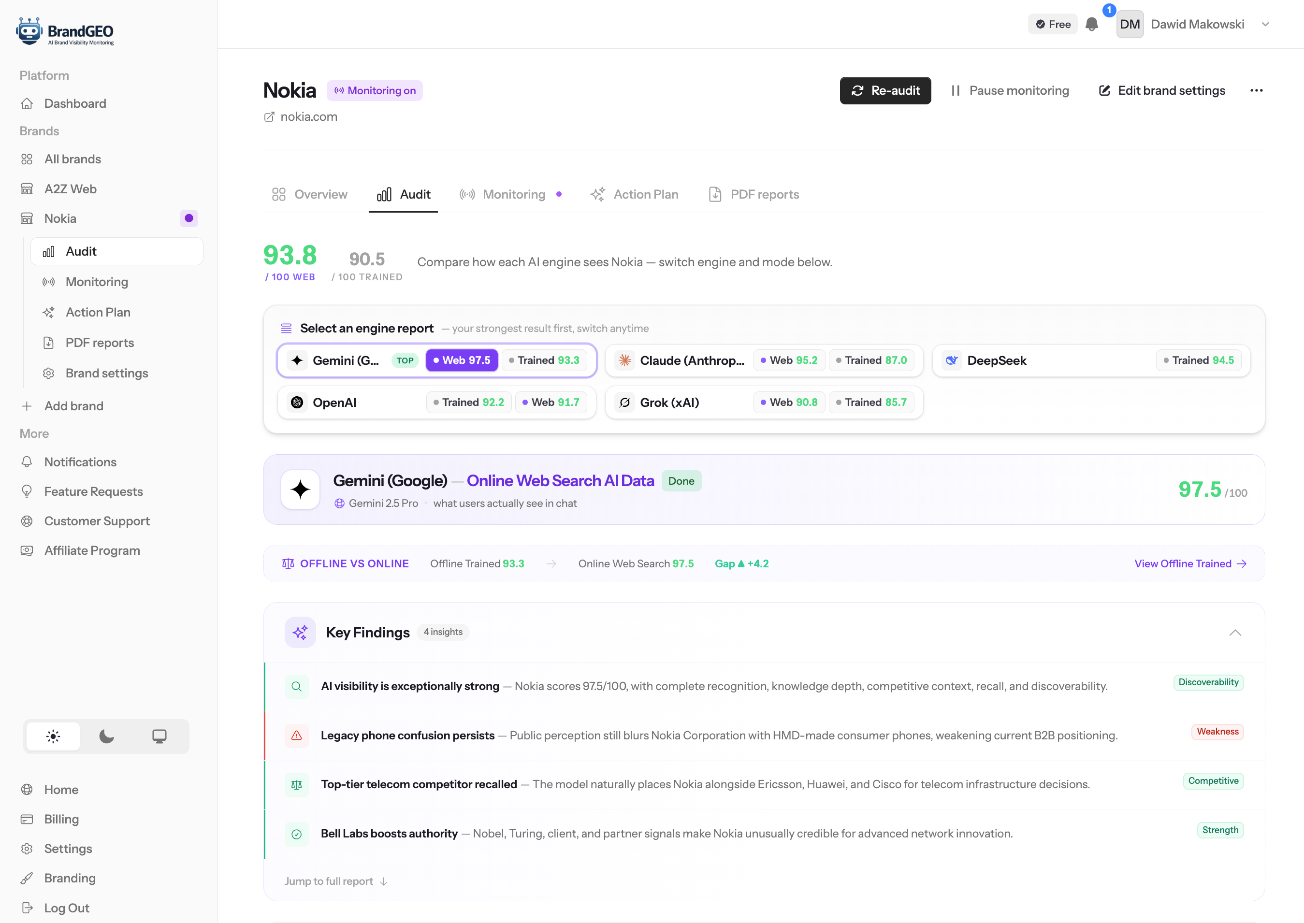This screenshot has height=923, width=1304.
Task: Switch to light theme sun icon
Action: 53,736
